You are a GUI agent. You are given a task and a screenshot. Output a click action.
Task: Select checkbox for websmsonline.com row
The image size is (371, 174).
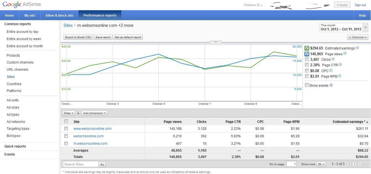66,136
